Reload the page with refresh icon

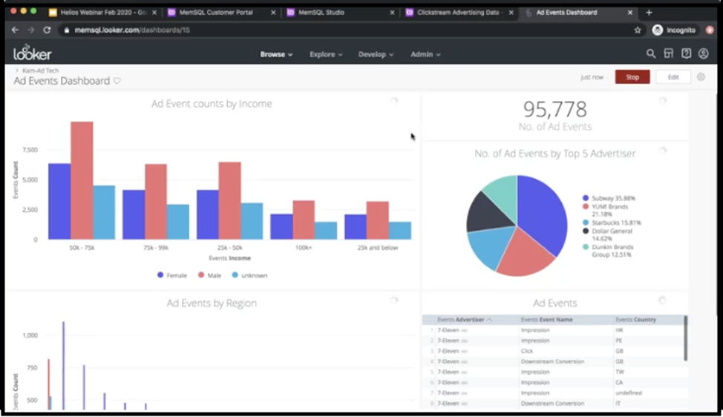47,30
